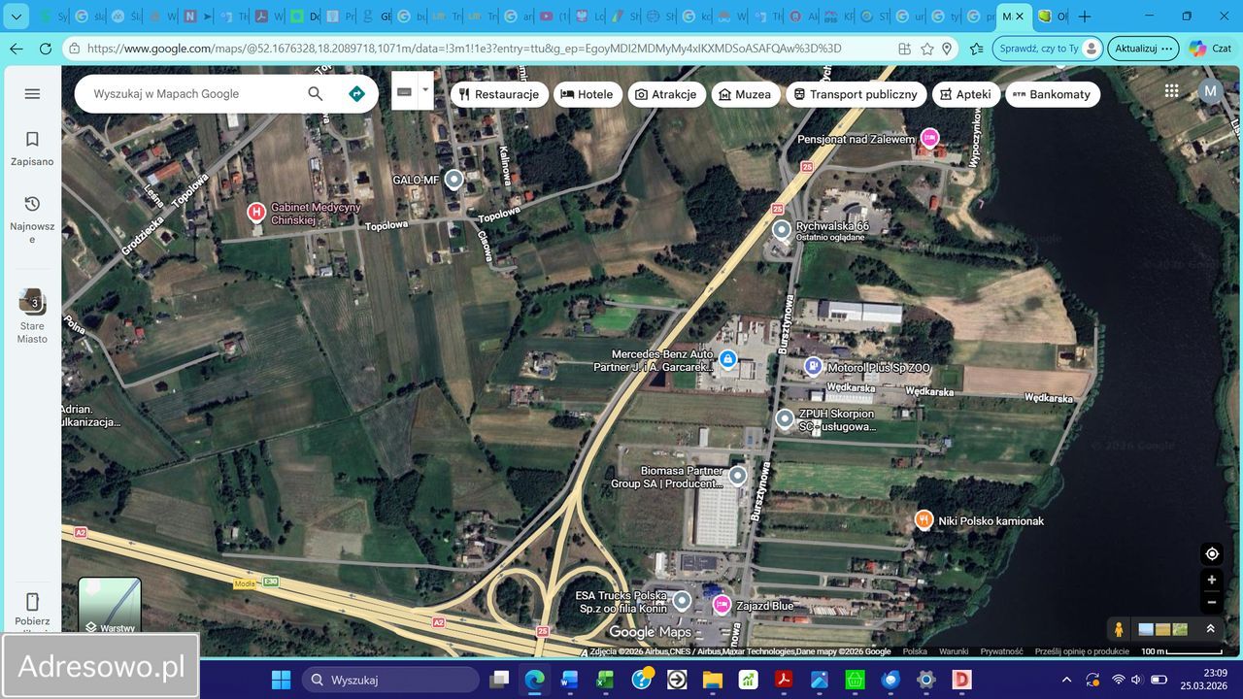Open Microsoft Word from the taskbar
The width and height of the screenshot is (1243, 699).
(x=569, y=680)
